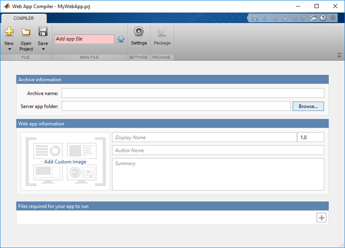Collapse the toolstrip with minimize arrow
The image size is (345, 248).
click(x=339, y=55)
